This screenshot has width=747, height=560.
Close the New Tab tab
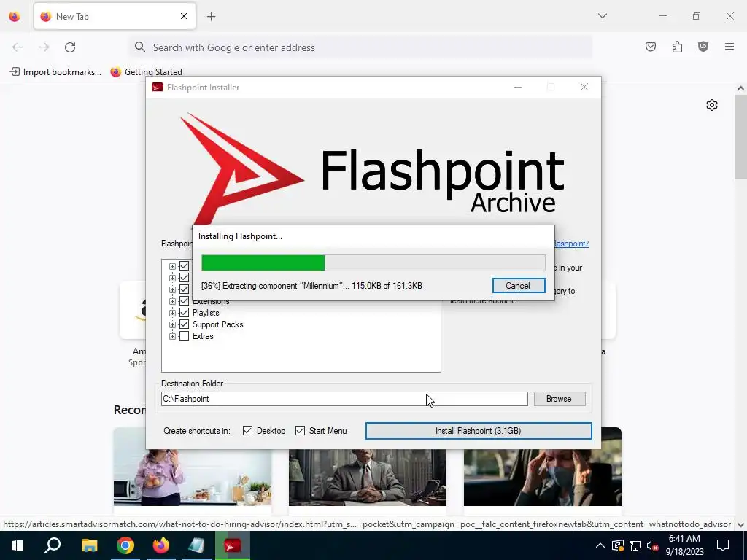(184, 16)
